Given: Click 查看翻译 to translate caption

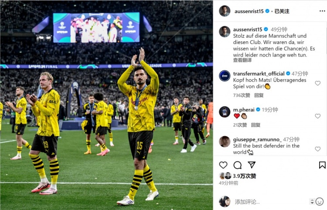Looking at the screenshot, I should 242,60.
